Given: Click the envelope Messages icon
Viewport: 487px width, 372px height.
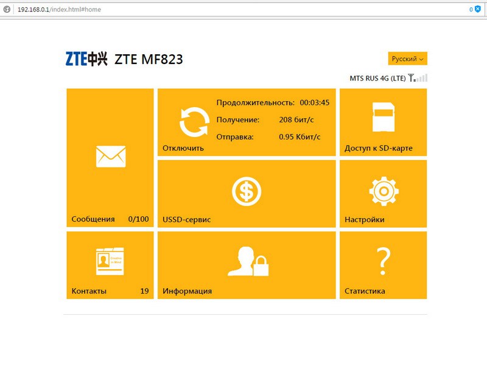Looking at the screenshot, I should [x=110, y=156].
